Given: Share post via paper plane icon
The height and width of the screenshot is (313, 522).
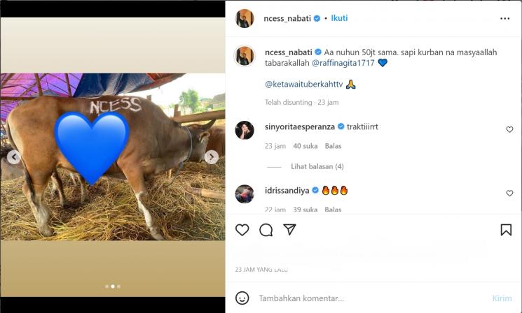Looking at the screenshot, I should click(289, 230).
